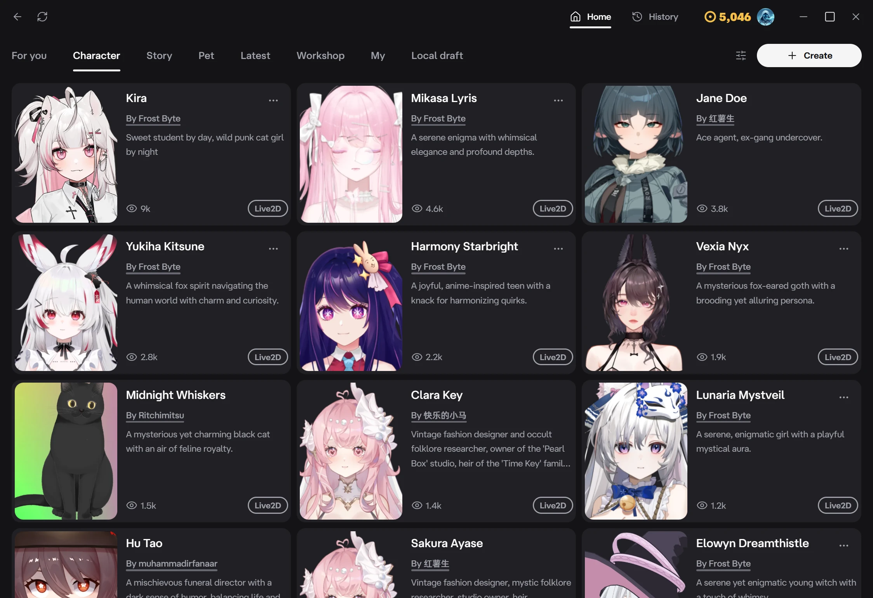Open author link By 红薯生 under Jane Doe
Screen dimensions: 873x598
715,118
